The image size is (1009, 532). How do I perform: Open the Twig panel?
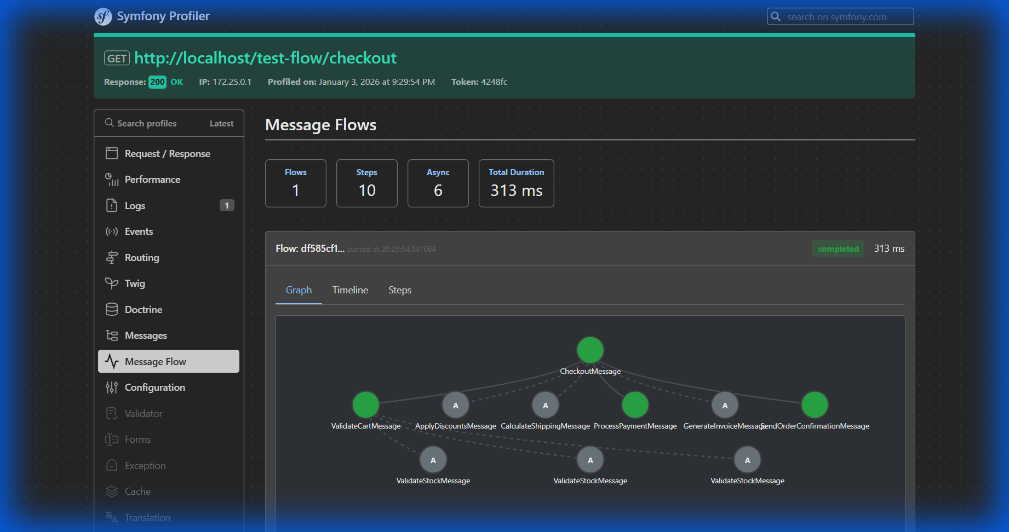[134, 283]
